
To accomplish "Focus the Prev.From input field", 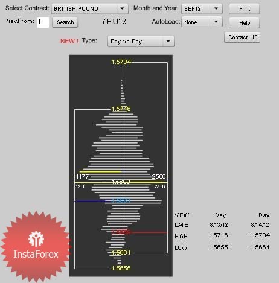I will coord(43,22).
